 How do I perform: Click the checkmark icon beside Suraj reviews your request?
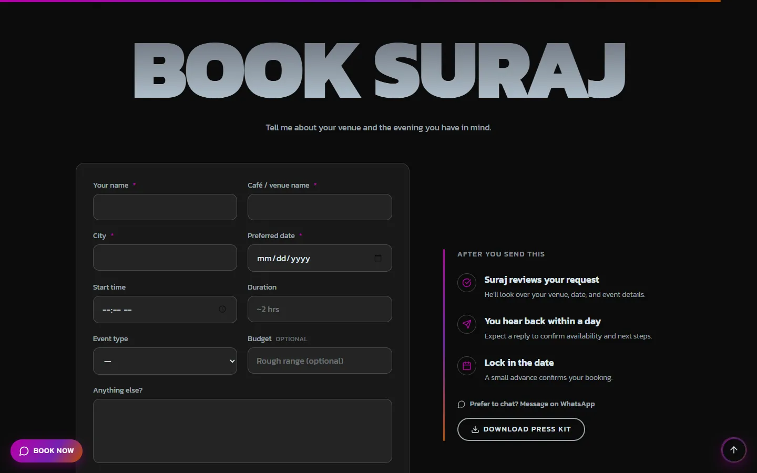tap(467, 283)
